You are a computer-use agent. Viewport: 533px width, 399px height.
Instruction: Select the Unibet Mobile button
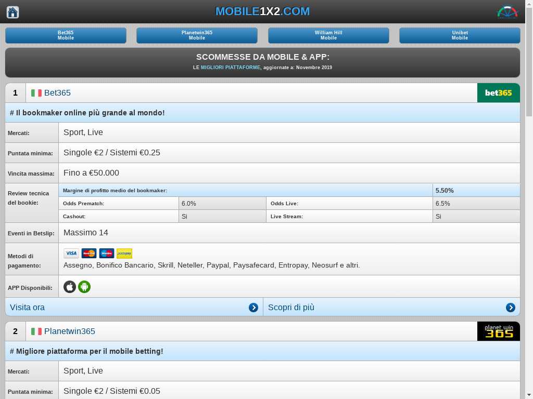click(x=460, y=35)
